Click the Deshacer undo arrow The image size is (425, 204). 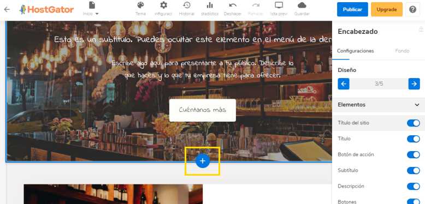point(233,9)
